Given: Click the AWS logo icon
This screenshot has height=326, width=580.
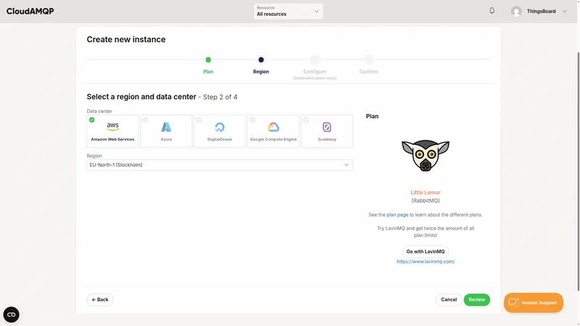Looking at the screenshot, I should coord(113,126).
